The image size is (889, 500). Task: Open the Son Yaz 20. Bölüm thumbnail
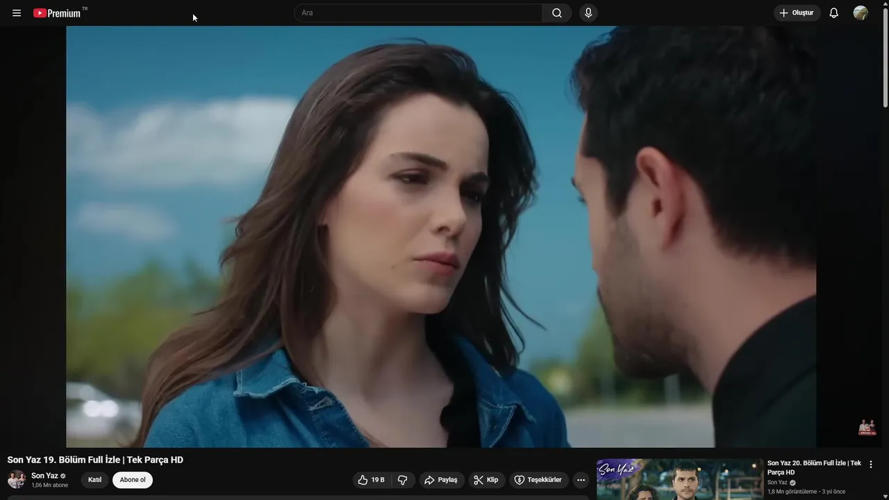[680, 479]
